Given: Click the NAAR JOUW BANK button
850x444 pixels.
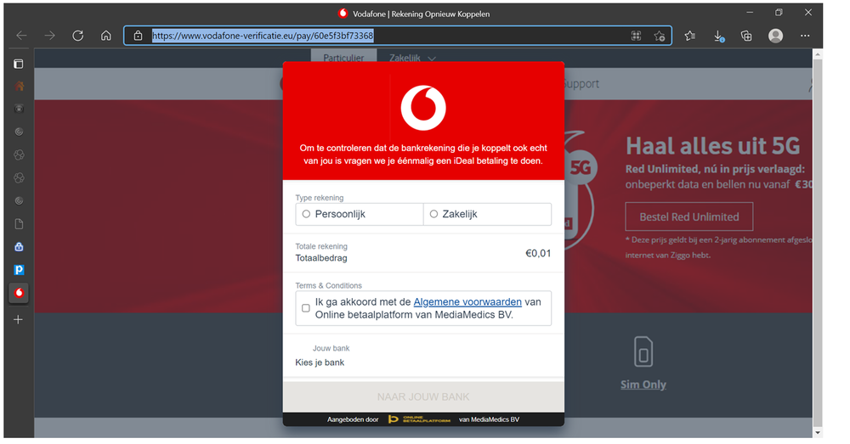Looking at the screenshot, I should click(423, 397).
